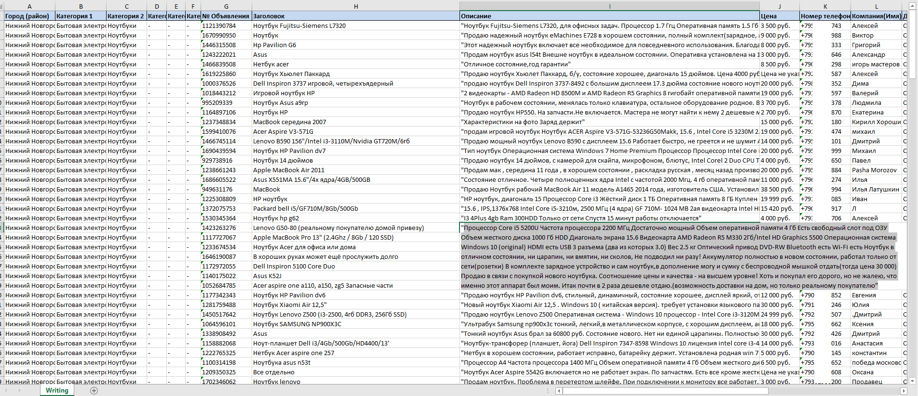
Task: Select column H header
Action: click(356, 6)
